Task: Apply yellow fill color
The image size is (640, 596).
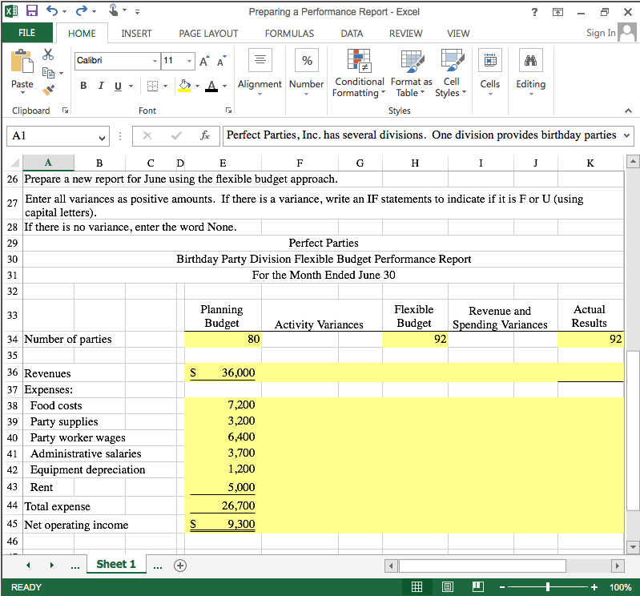Action: pyautogui.click(x=184, y=86)
